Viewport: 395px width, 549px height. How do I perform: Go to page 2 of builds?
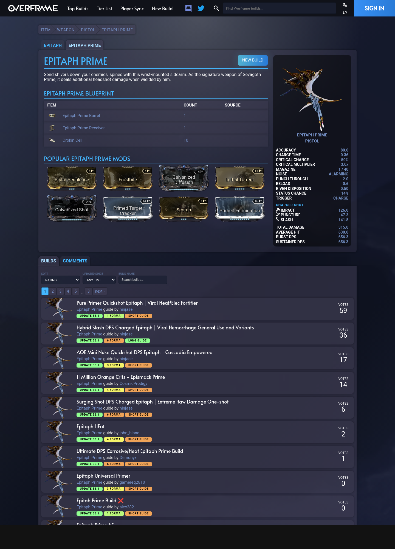[x=53, y=291]
